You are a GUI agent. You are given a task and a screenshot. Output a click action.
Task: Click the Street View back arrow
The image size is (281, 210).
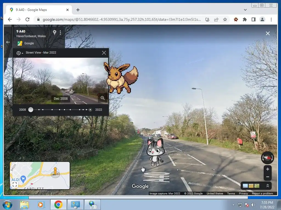(x=8, y=42)
